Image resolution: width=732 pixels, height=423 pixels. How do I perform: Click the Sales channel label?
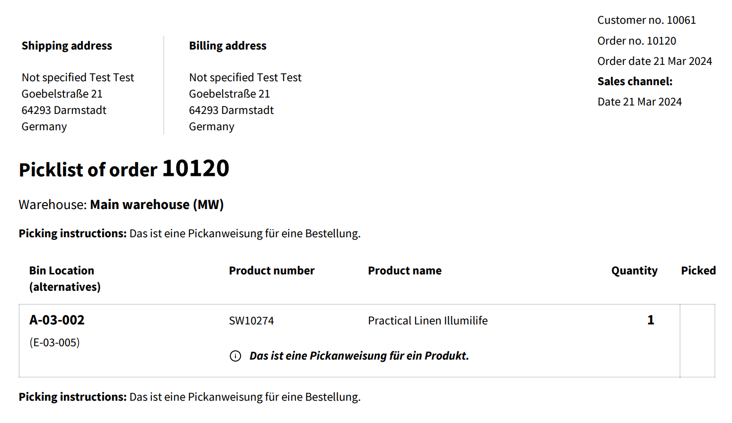(x=635, y=82)
